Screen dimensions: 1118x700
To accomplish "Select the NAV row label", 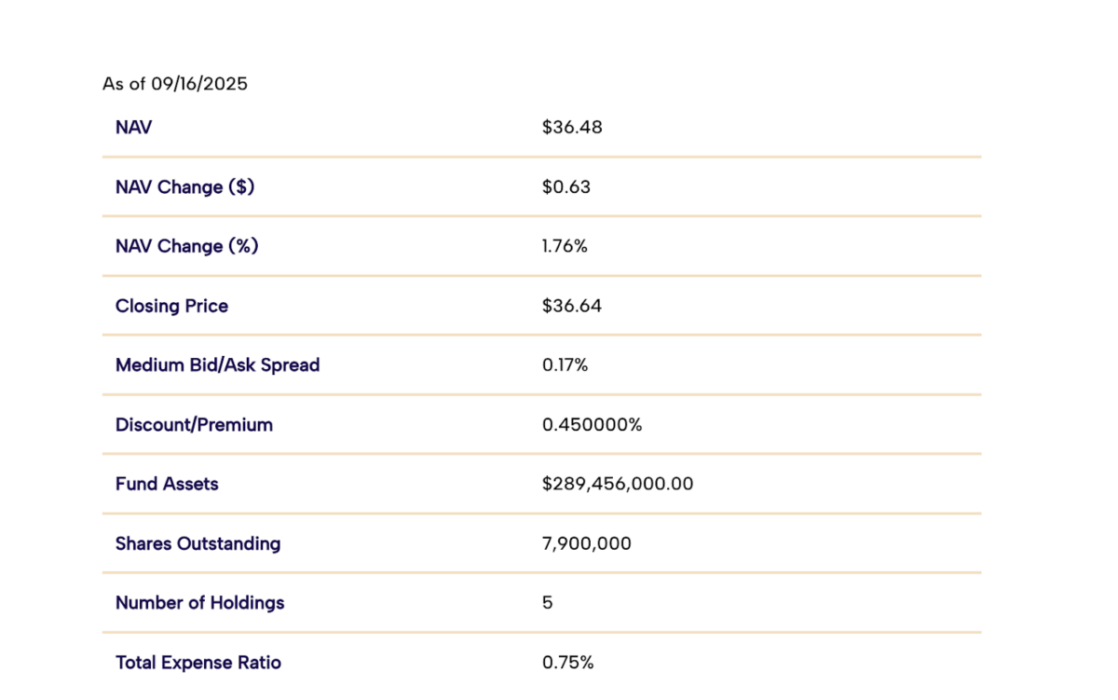I will coord(133,127).
